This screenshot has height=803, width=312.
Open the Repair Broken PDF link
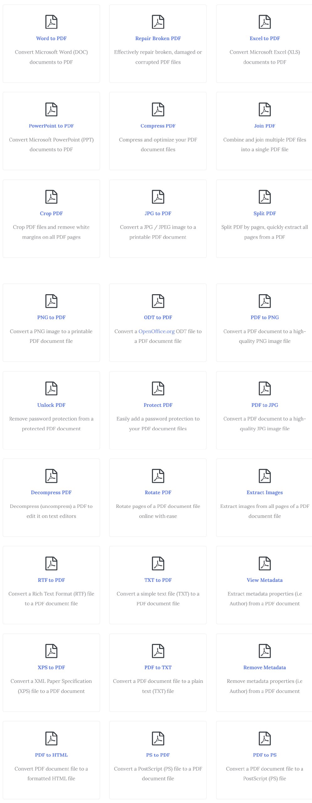point(158,38)
